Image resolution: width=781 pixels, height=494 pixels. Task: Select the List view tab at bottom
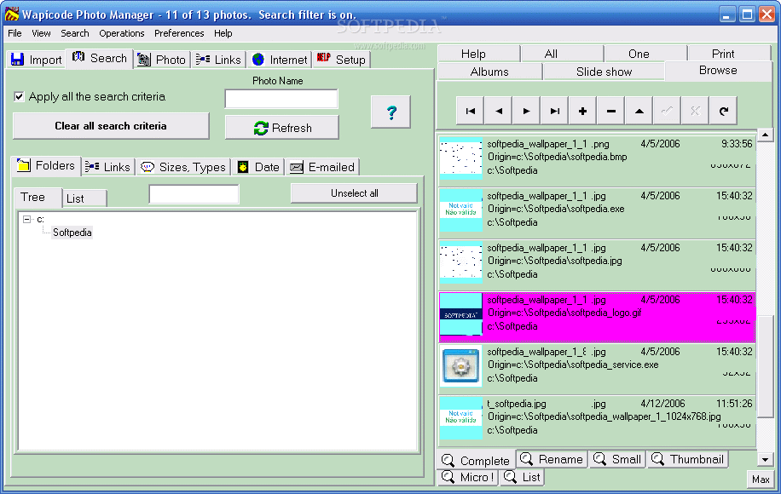click(x=523, y=477)
